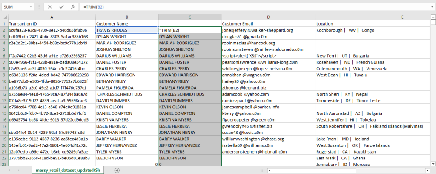
Task: Select row 23 header
Action: (x=4, y=165)
